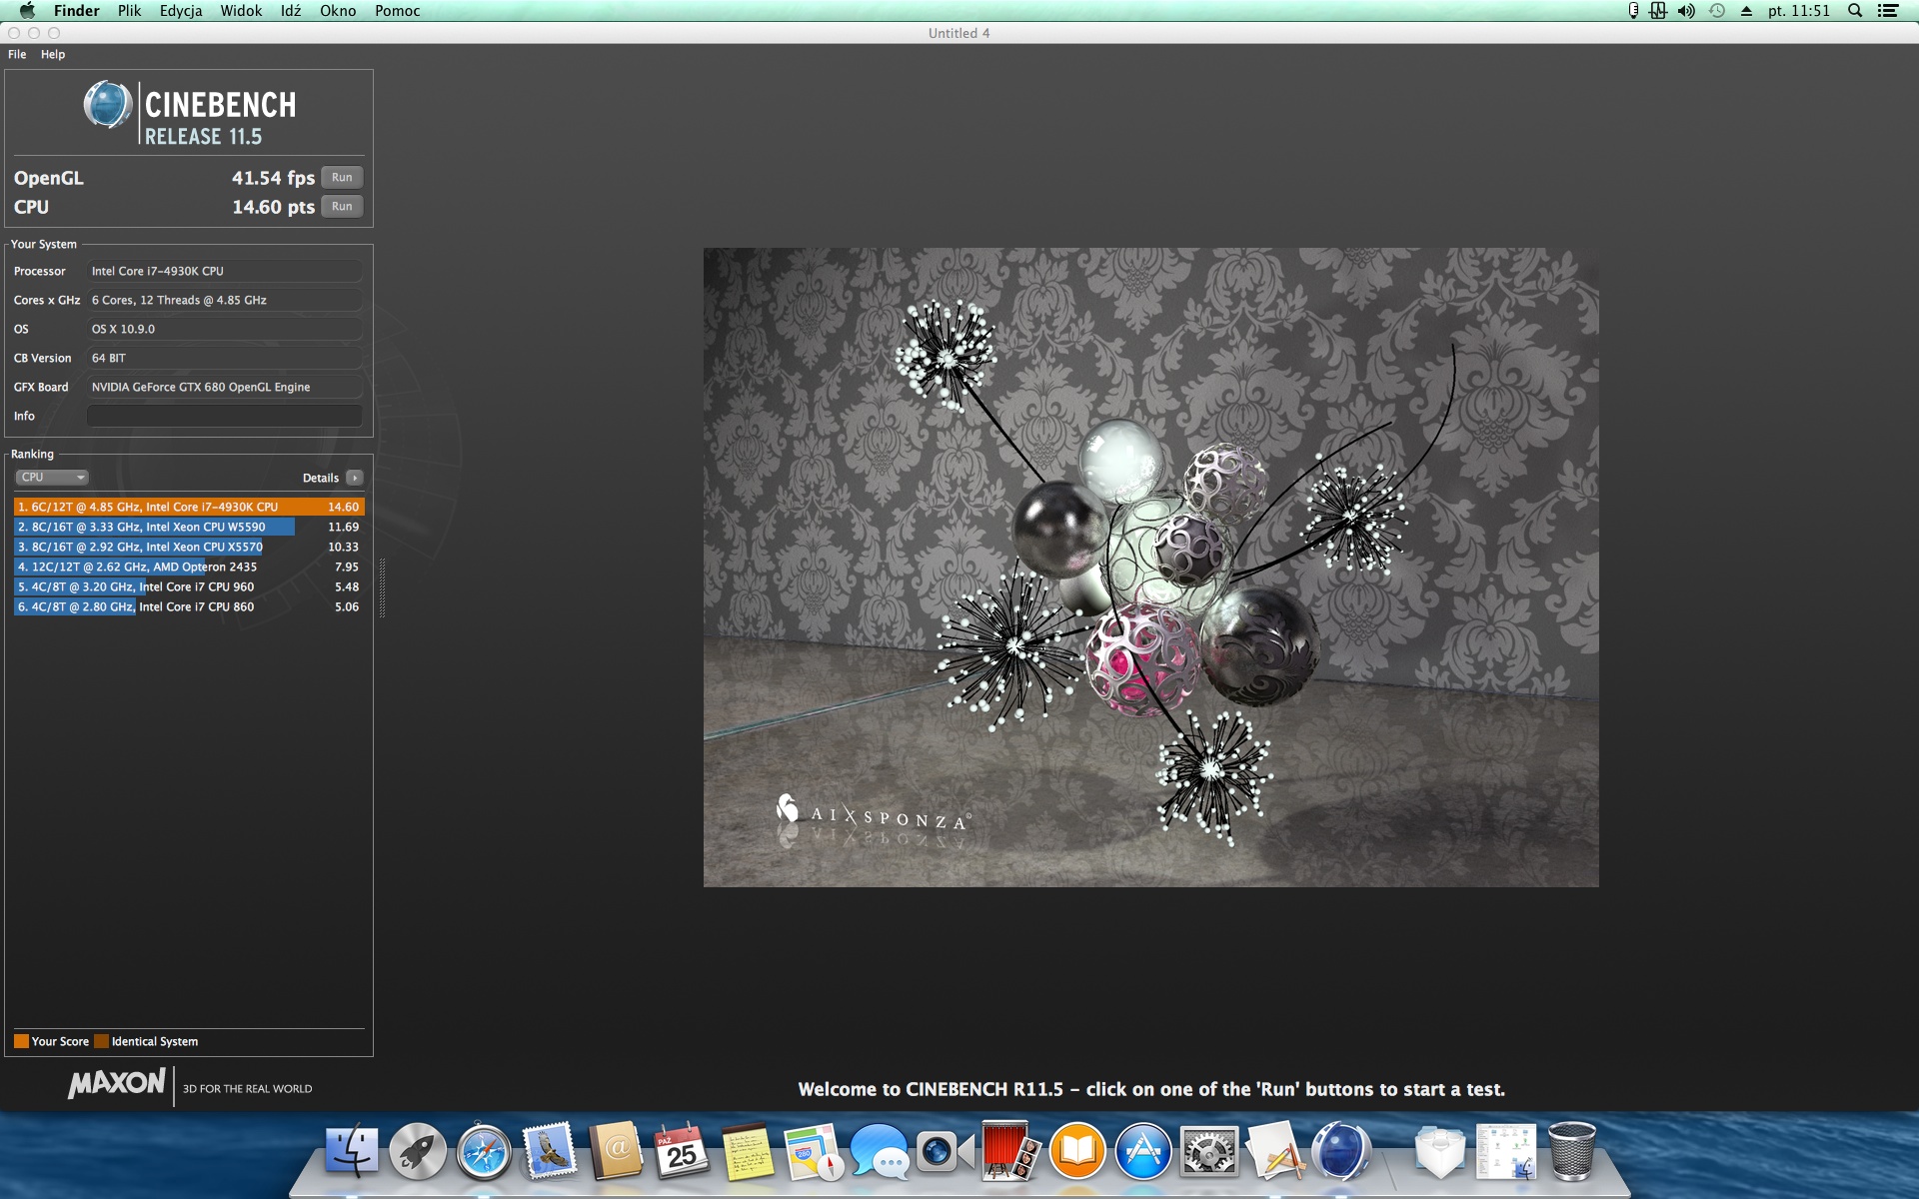Open Finder from the Dock
Image resolution: width=1919 pixels, height=1199 pixels.
point(352,1151)
